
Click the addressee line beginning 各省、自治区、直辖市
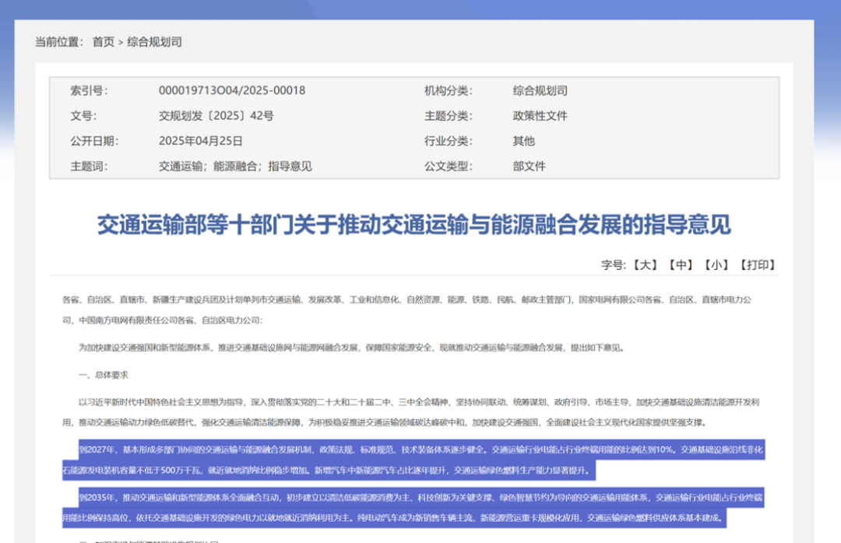[407, 310]
